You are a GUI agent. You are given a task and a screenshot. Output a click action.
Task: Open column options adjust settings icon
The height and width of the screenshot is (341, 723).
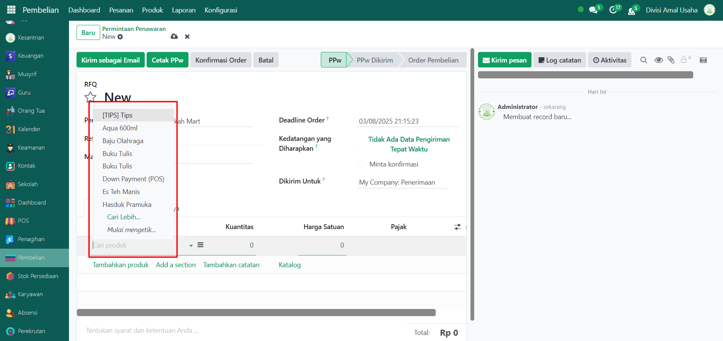coord(457,227)
